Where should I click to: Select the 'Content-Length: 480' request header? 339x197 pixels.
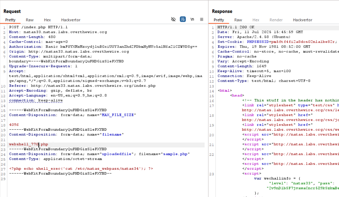coord(32,37)
